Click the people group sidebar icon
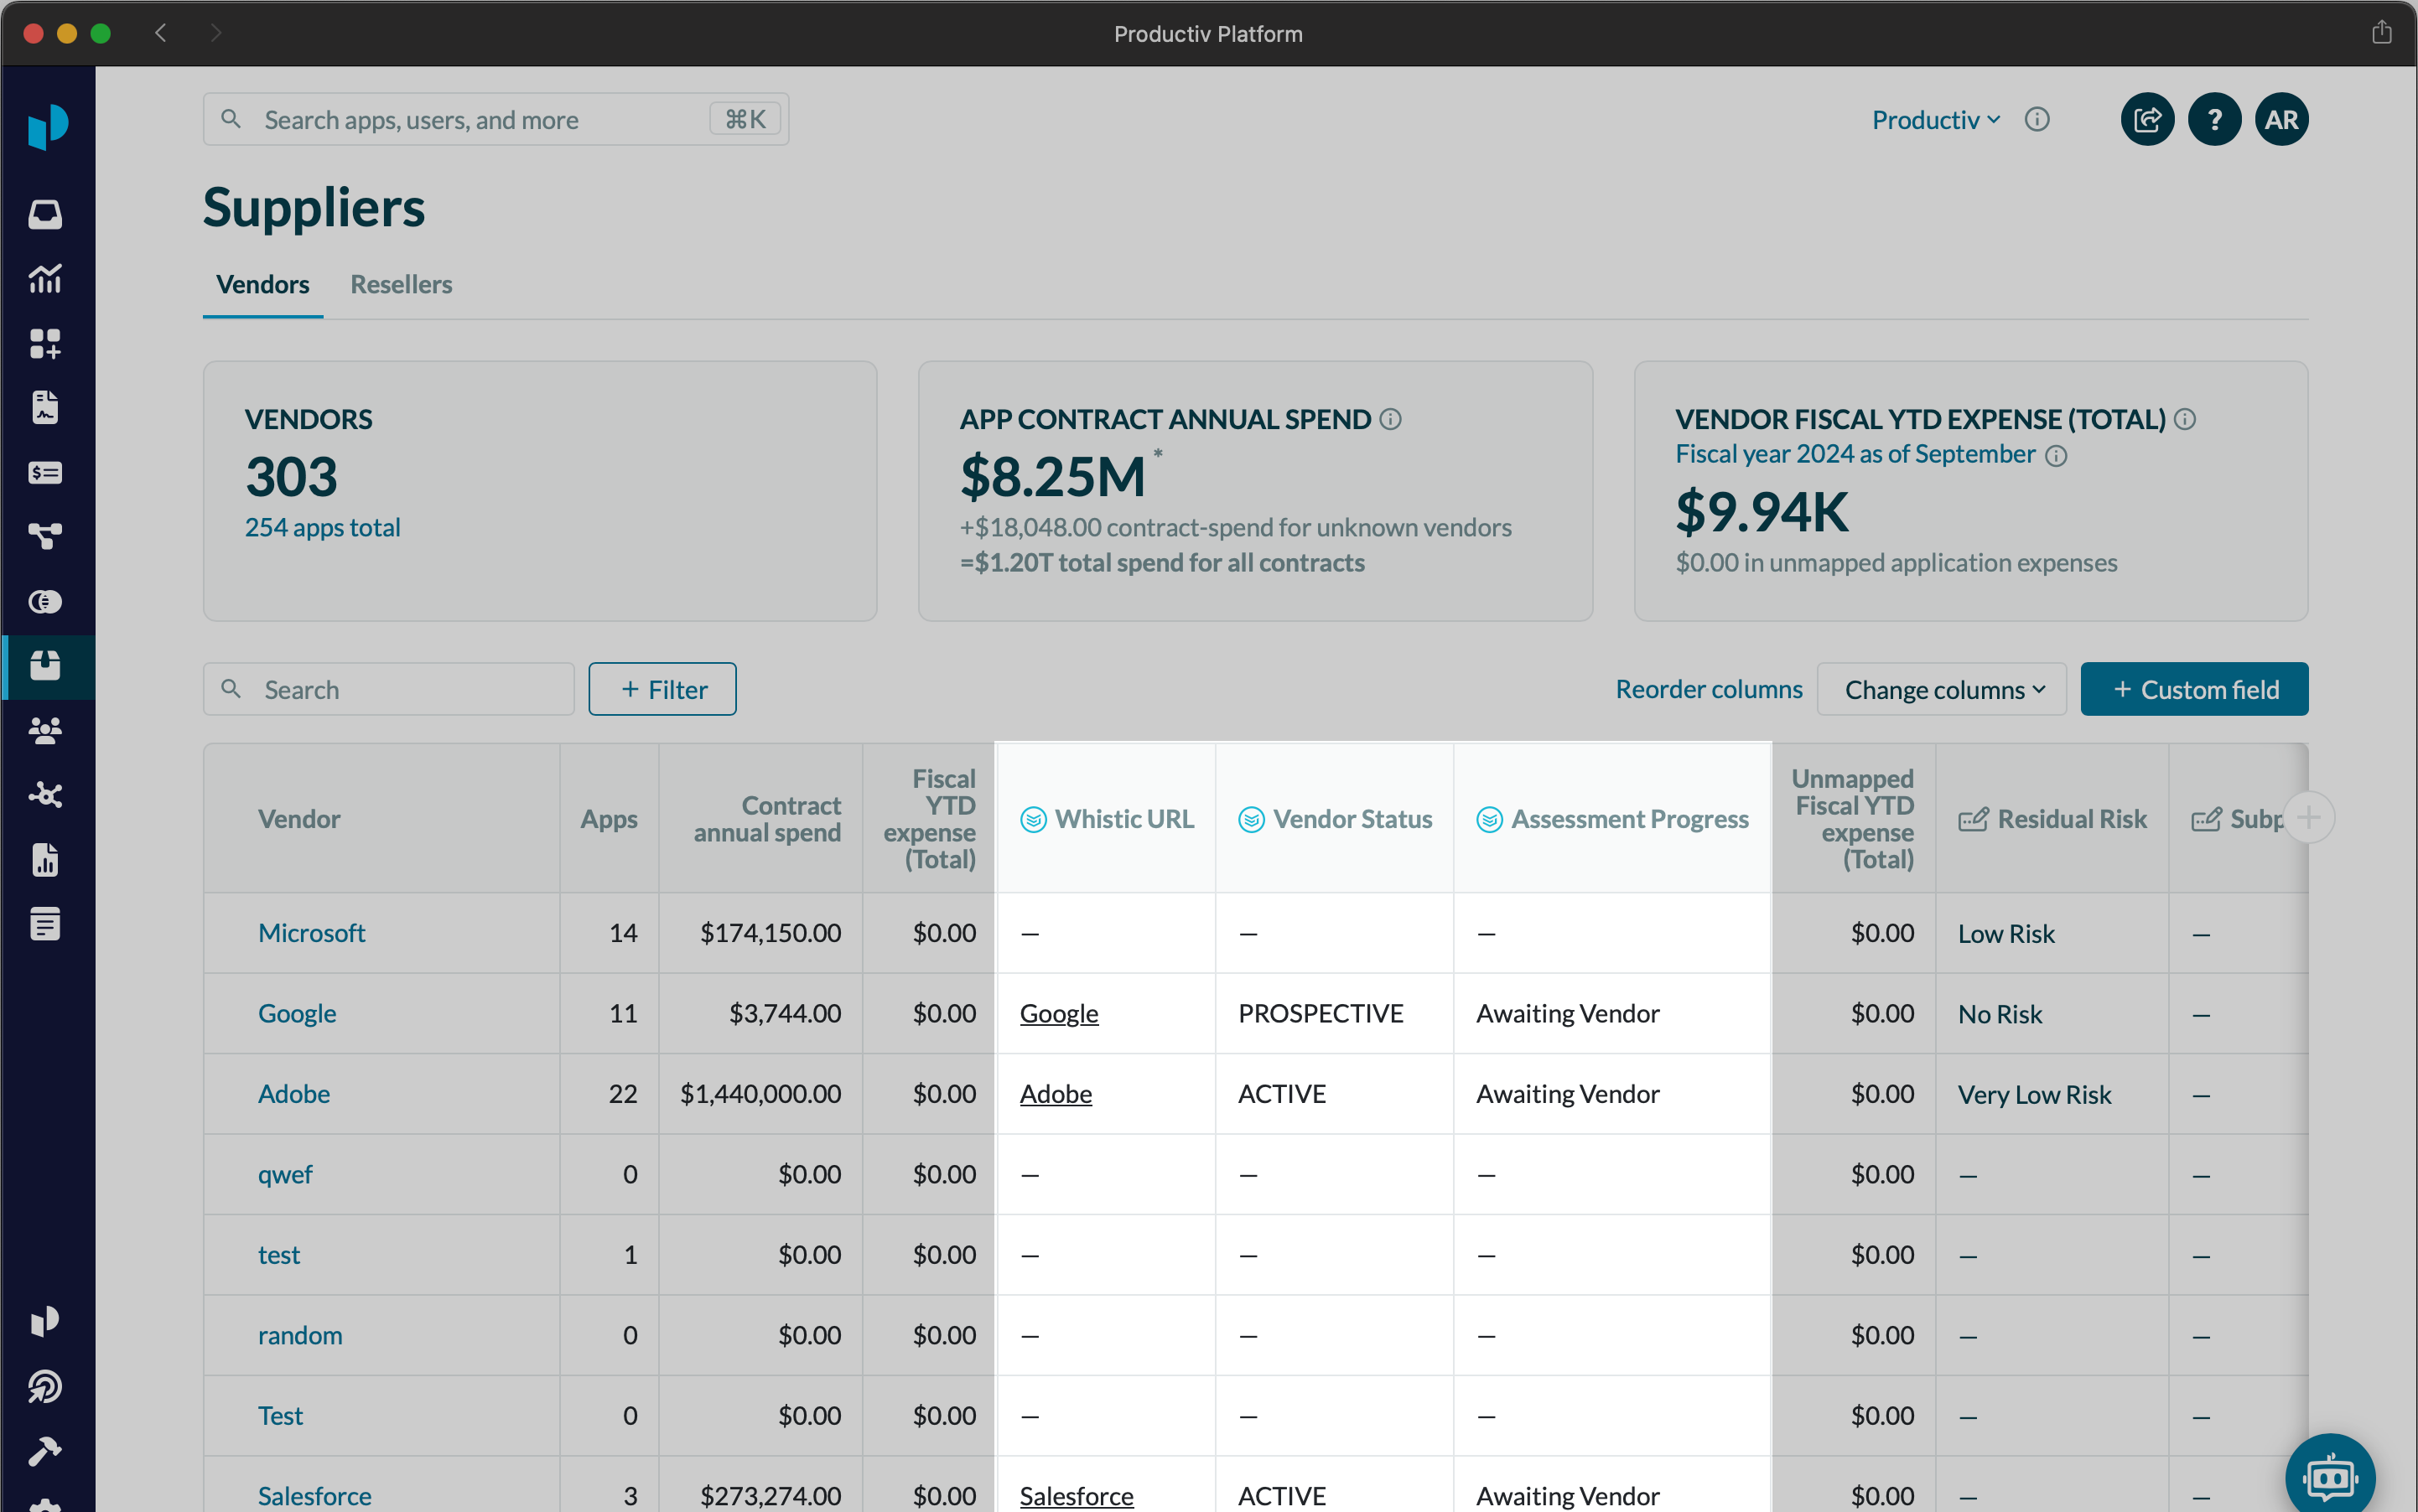 45,731
